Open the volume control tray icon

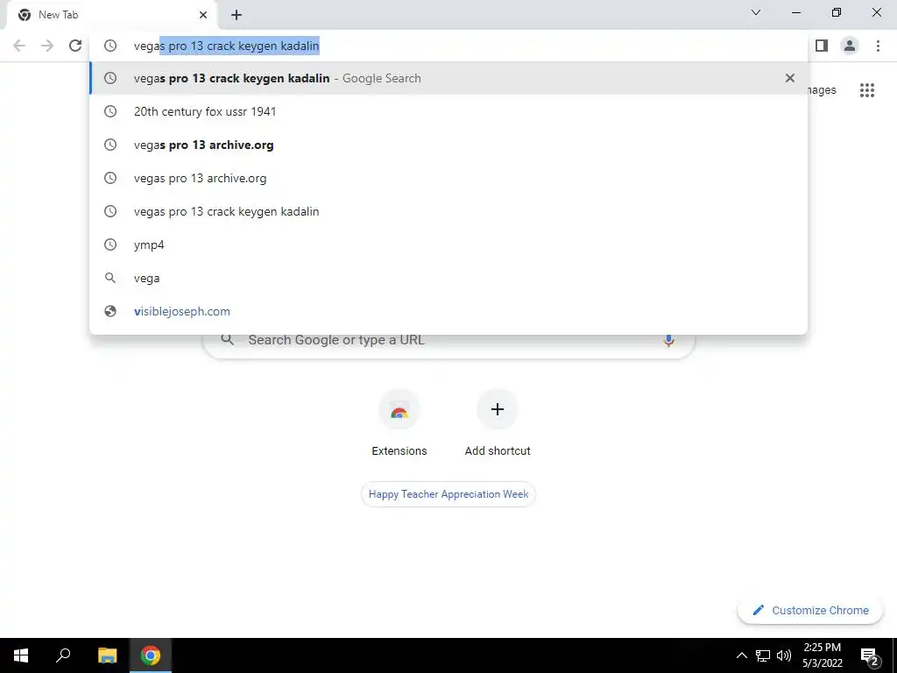784,655
